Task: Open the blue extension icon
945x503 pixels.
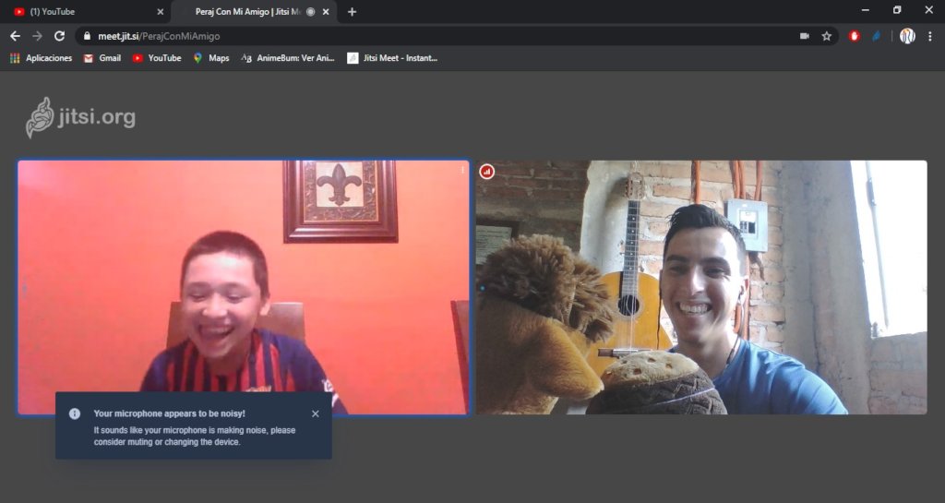Action: pos(877,36)
